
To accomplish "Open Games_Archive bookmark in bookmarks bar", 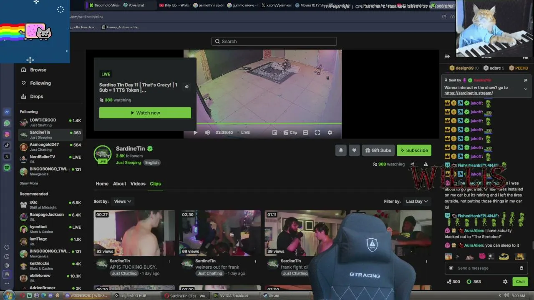I will tap(120, 27).
